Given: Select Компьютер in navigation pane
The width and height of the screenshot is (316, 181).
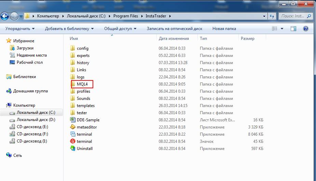Looking at the screenshot, I should (x=24, y=105).
